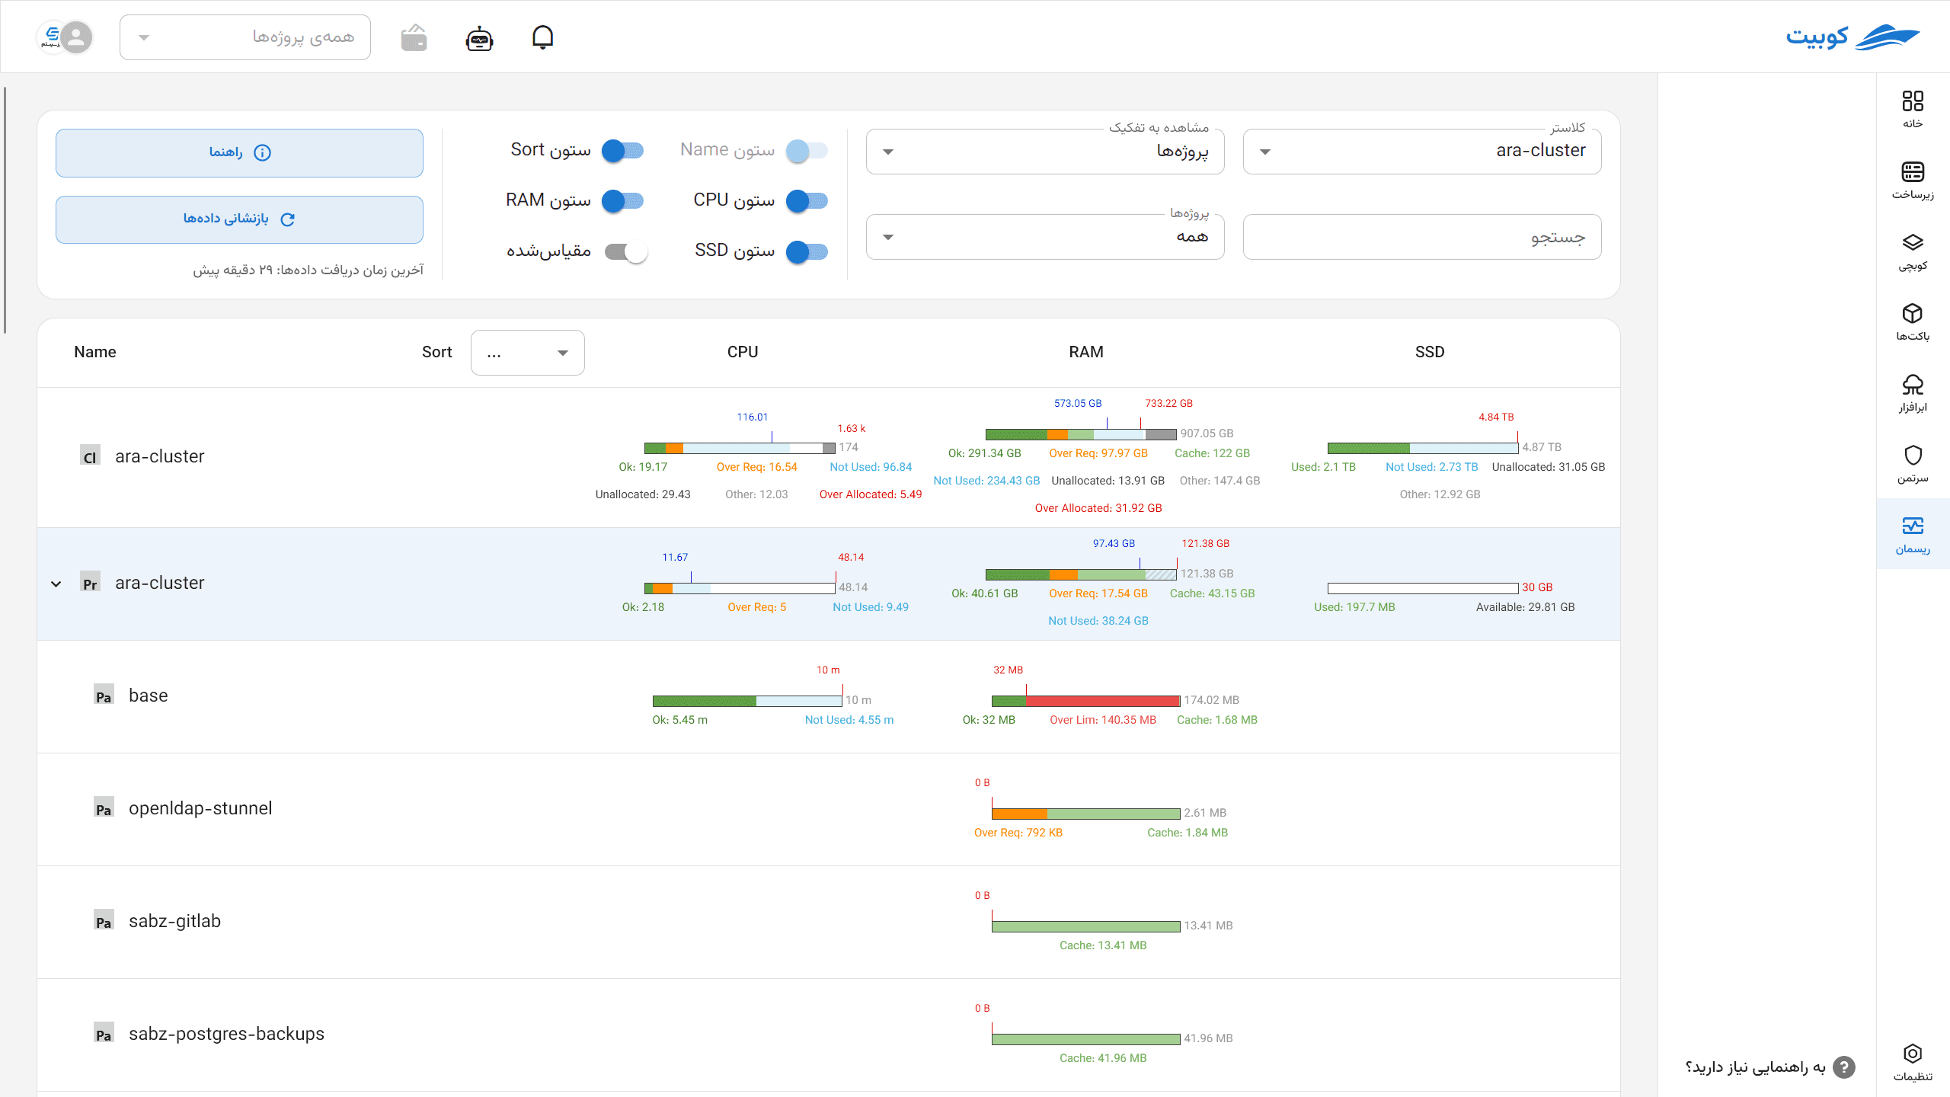The image size is (1950, 1097).
Task: Click the جستجو search field
Action: pos(1422,237)
